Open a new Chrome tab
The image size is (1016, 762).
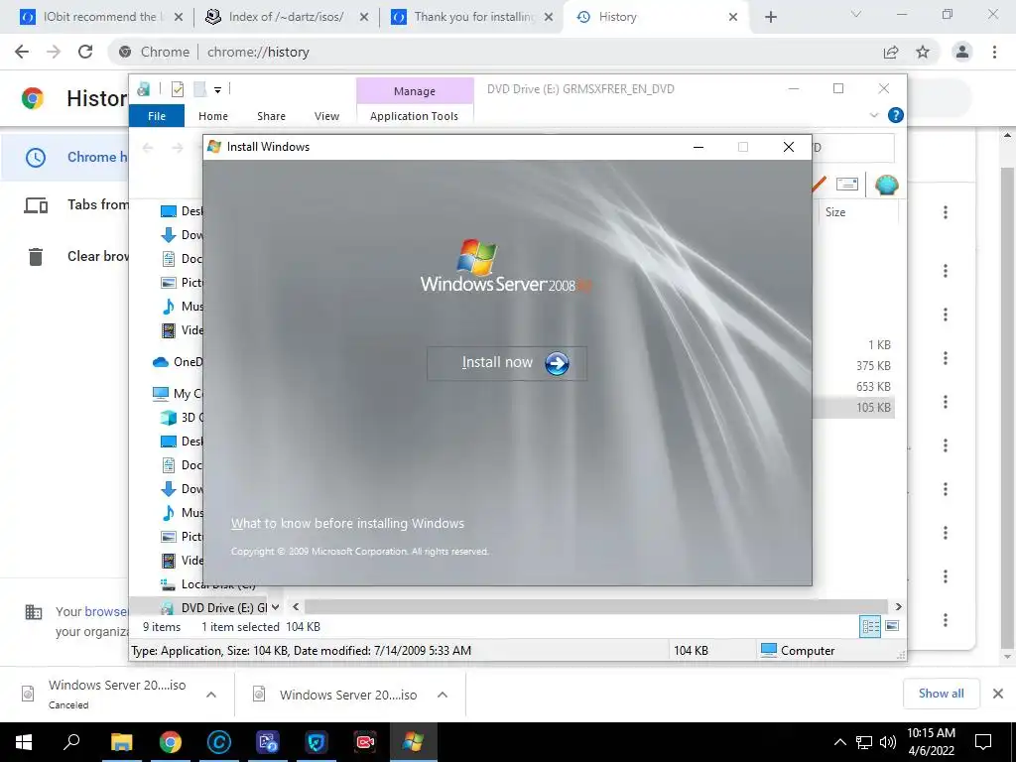click(770, 17)
